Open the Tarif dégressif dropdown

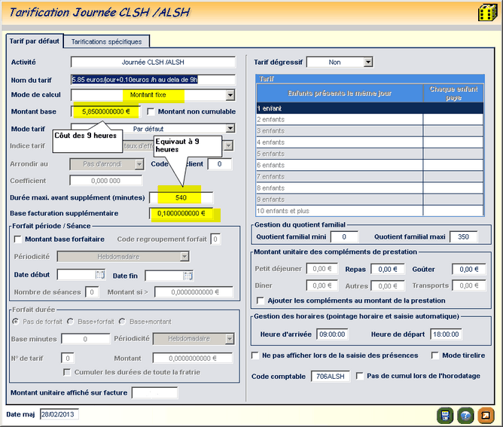point(367,62)
